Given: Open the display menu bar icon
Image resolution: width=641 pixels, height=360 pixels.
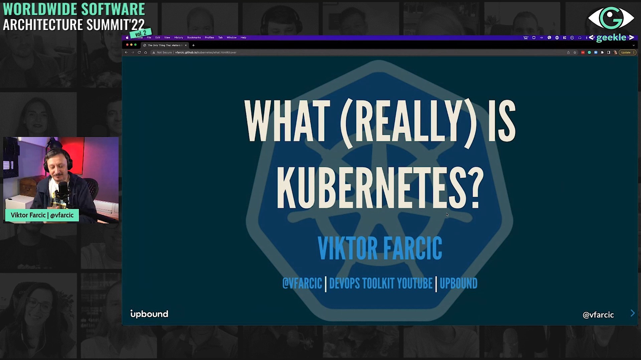Looking at the screenshot, I should [x=534, y=38].
